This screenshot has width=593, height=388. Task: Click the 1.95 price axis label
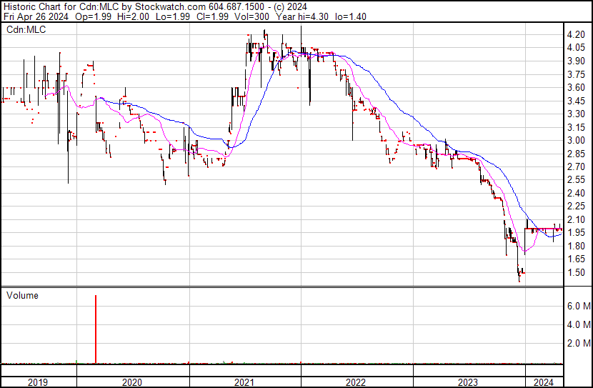click(x=576, y=232)
